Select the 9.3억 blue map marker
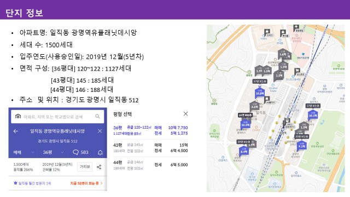The height and width of the screenshot is (197, 350). click(x=301, y=146)
